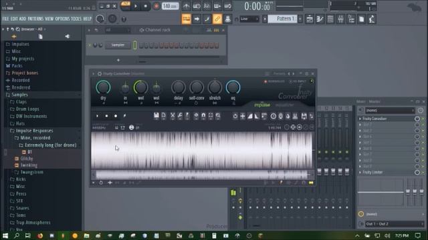Click the main Record button
428x240 pixels.
pyautogui.click(x=156, y=6)
